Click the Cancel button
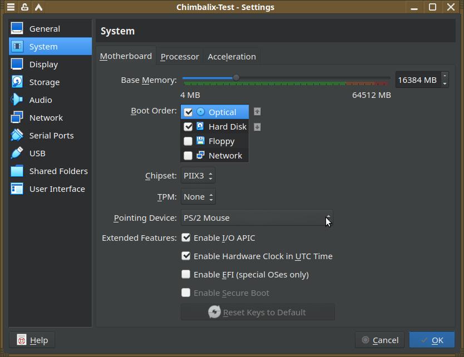Viewport: 464px width, 357px height. [x=379, y=340]
